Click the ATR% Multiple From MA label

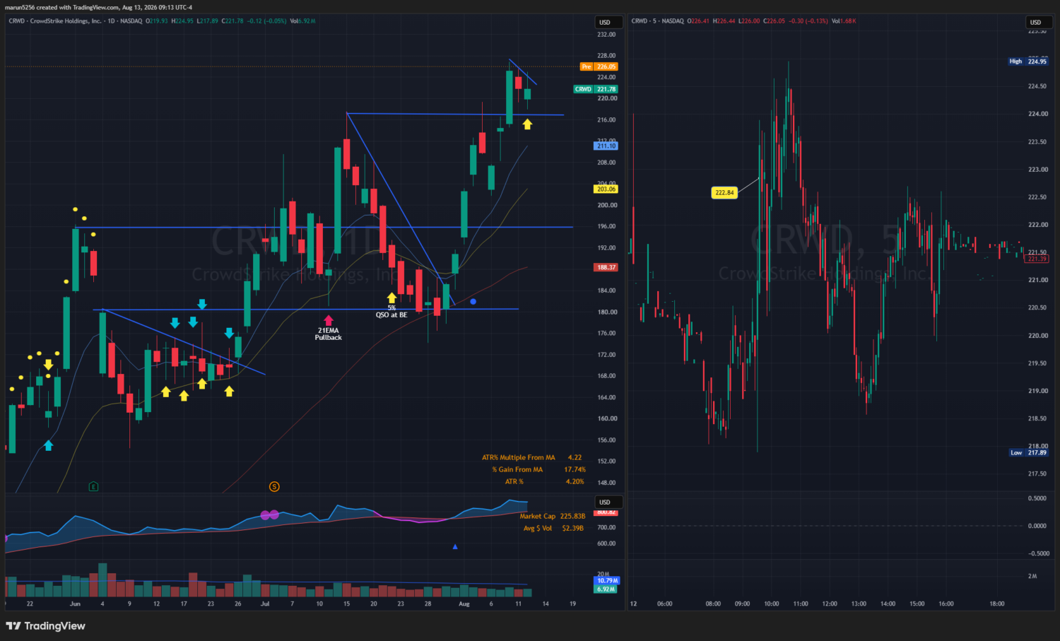[519, 458]
